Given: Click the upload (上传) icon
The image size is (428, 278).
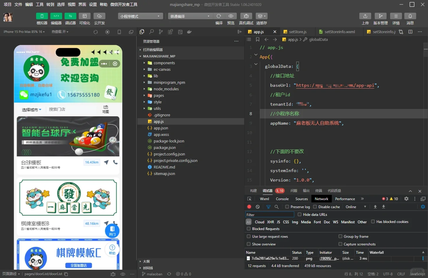Looking at the screenshot, I should click(x=365, y=16).
